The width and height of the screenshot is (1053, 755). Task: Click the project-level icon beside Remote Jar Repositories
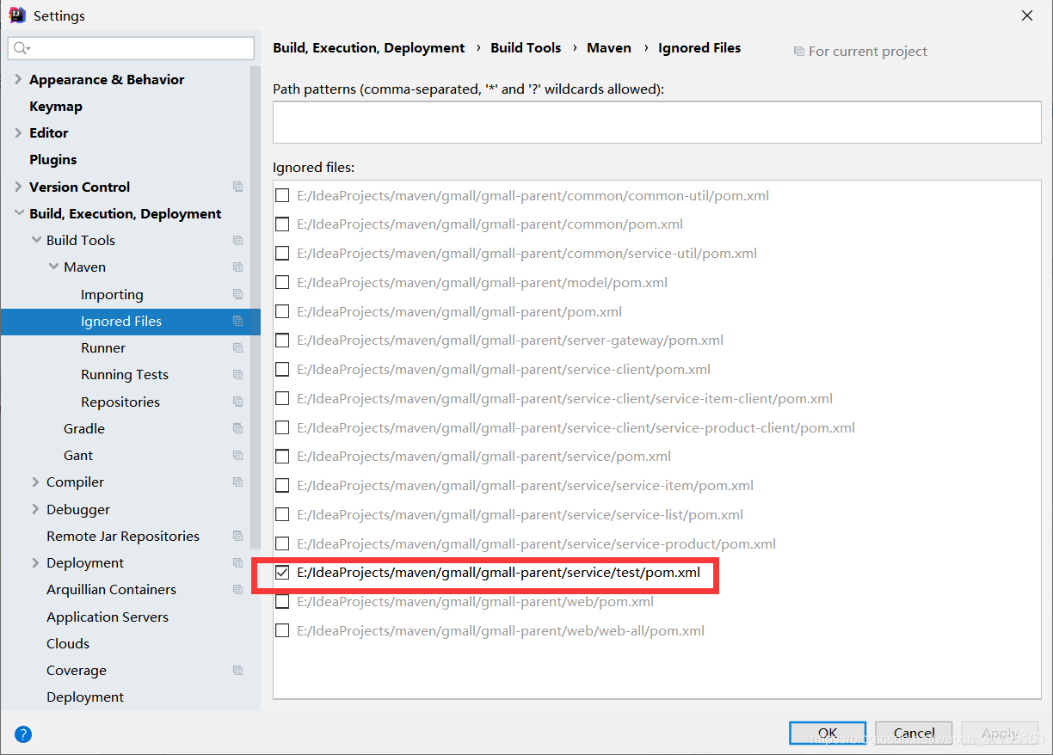(x=237, y=536)
